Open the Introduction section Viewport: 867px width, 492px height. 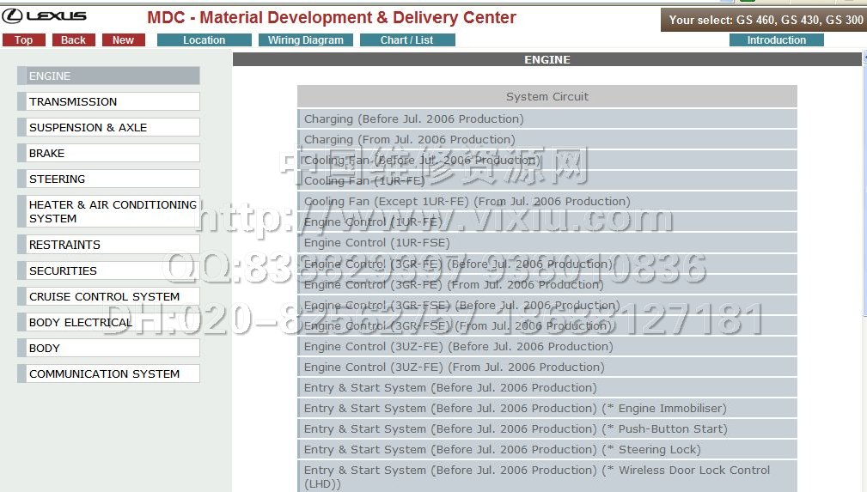pyautogui.click(x=776, y=40)
